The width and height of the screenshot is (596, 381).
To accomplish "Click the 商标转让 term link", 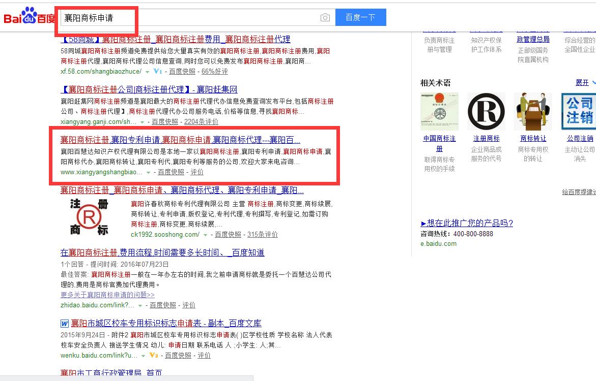I will (533, 139).
